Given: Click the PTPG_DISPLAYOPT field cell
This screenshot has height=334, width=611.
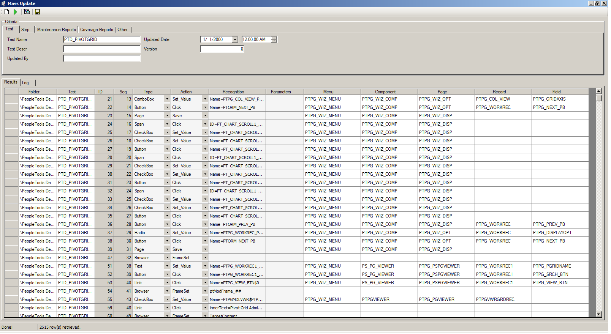Looking at the screenshot, I should click(x=560, y=233).
